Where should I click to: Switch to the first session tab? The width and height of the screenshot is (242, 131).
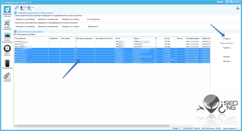(x=23, y=8)
